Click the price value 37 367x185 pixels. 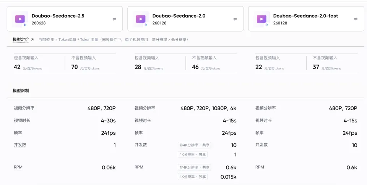point(316,67)
